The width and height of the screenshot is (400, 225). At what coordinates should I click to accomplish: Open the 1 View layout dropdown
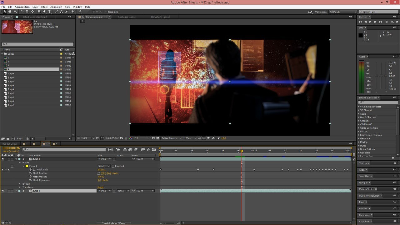pyautogui.click(x=190, y=138)
